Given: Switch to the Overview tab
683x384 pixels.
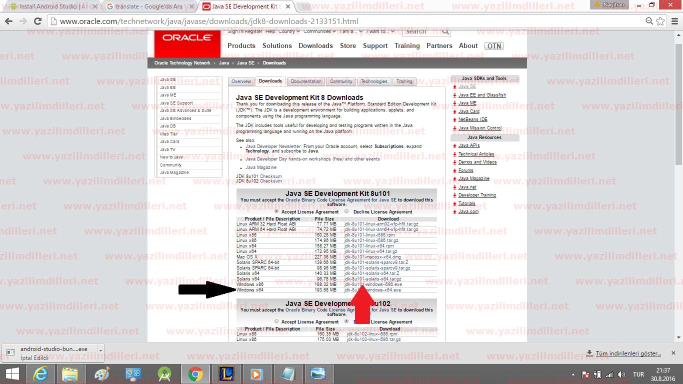Looking at the screenshot, I should coord(241,81).
